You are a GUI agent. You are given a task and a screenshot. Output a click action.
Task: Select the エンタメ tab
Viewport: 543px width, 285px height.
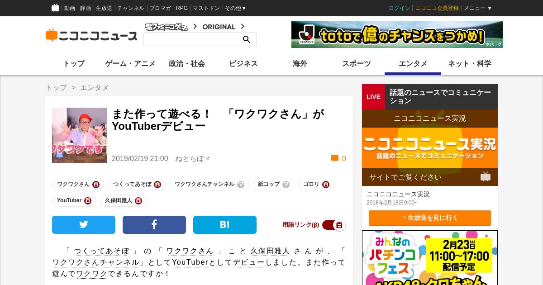pos(413,64)
